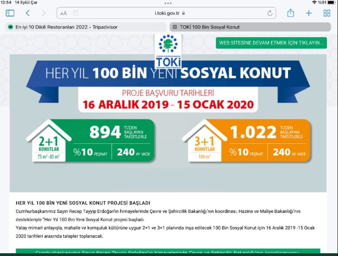Click the orange 1.022 TL installment panel
338x256 pixels.
coord(266,140)
